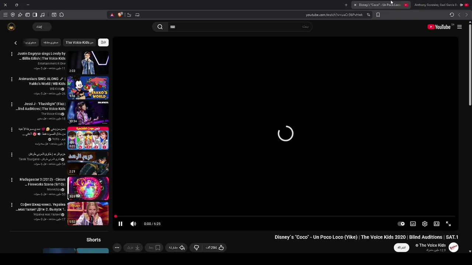Image resolution: width=472 pixels, height=265 pixels.
Task: Open options for Jessi J Flashlight video
Action: [11, 104]
